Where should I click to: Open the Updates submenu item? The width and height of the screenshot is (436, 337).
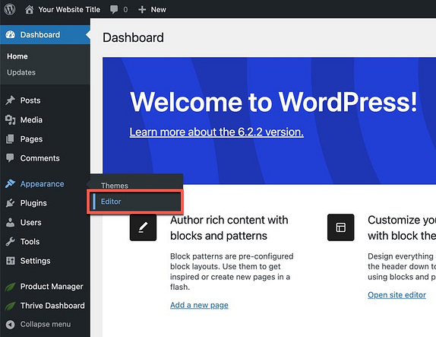[21, 72]
